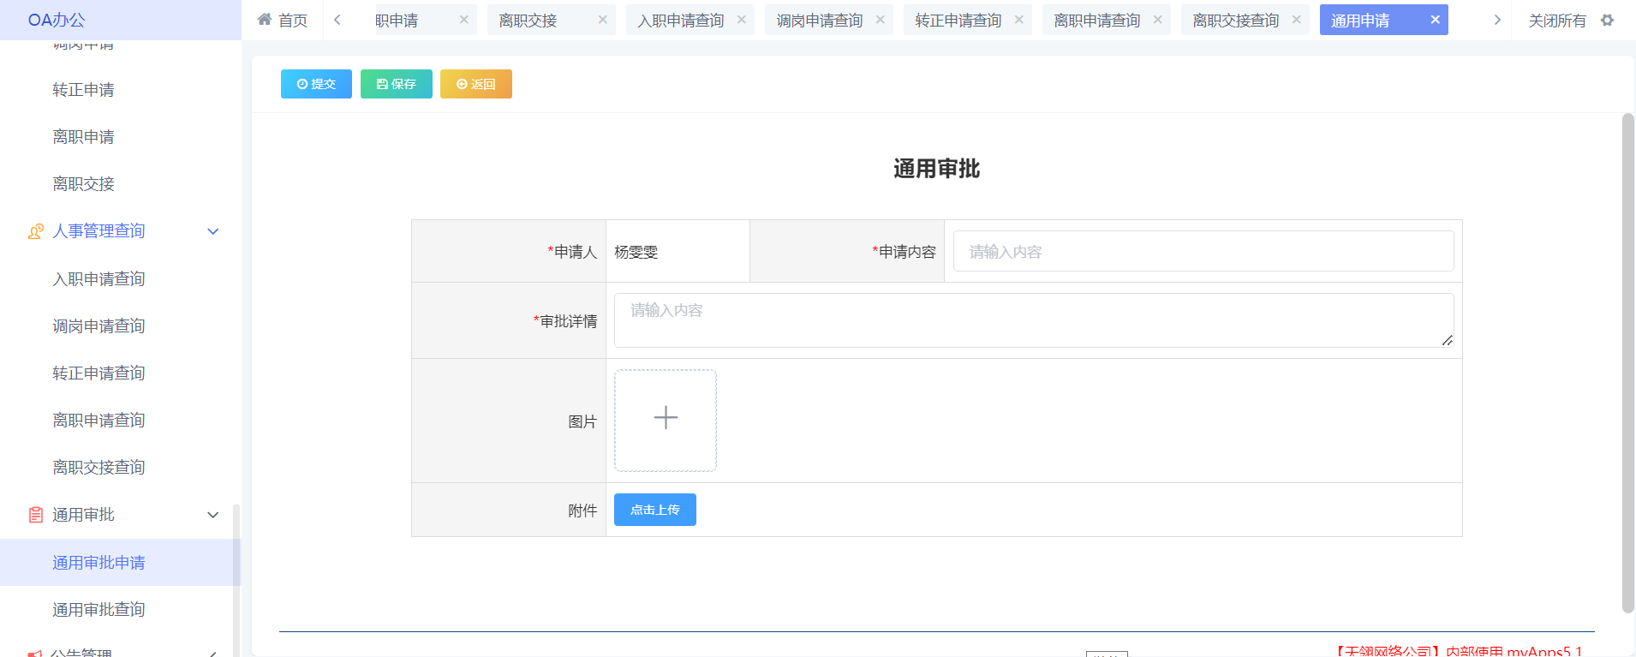This screenshot has width=1636, height=657.
Task: Switch to the 调岗申请查询 tab
Action: tap(819, 20)
